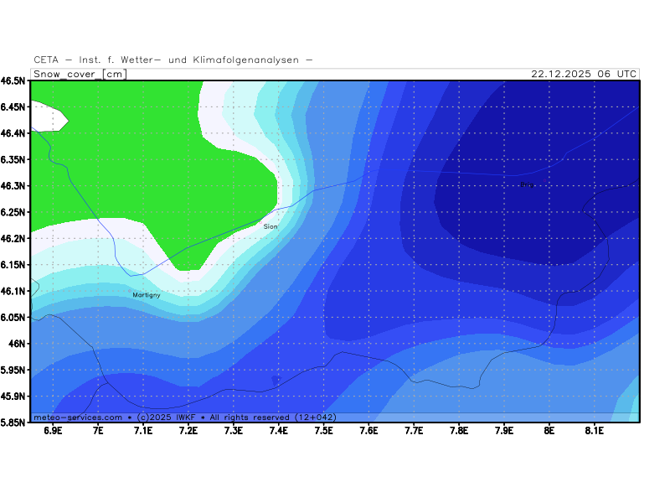Click the 6.9E longitude axis label
The width and height of the screenshot is (670, 503).
pos(53,431)
